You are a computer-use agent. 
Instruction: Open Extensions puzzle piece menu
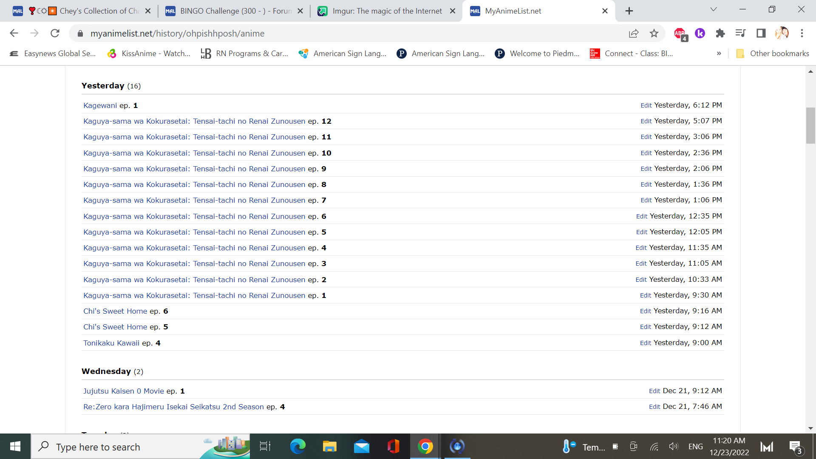pos(720,33)
